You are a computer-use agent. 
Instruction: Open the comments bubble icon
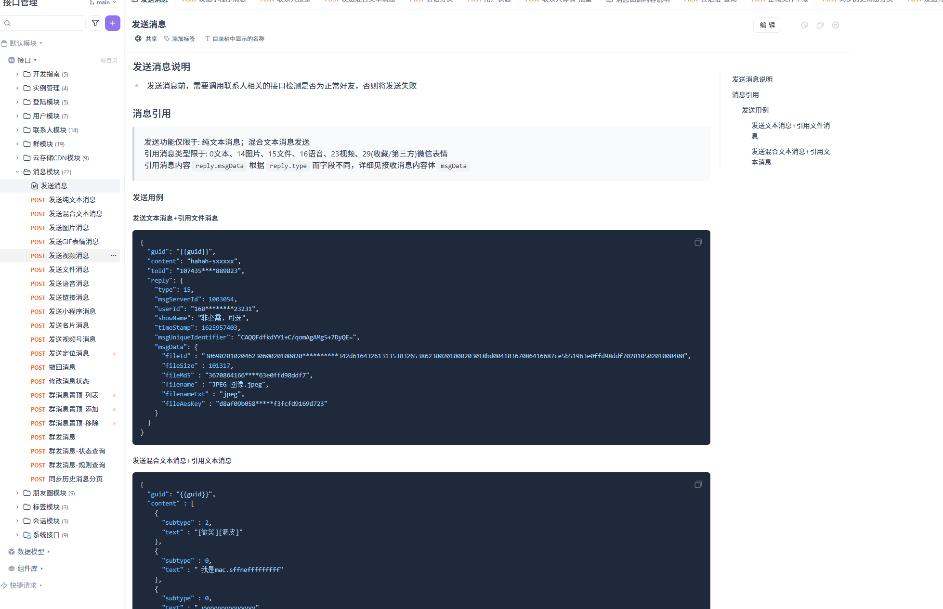pyautogui.click(x=820, y=25)
